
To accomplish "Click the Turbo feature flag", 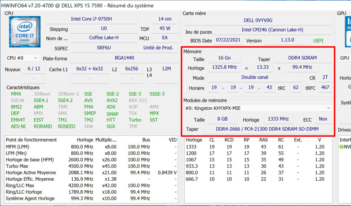I will (135, 120).
